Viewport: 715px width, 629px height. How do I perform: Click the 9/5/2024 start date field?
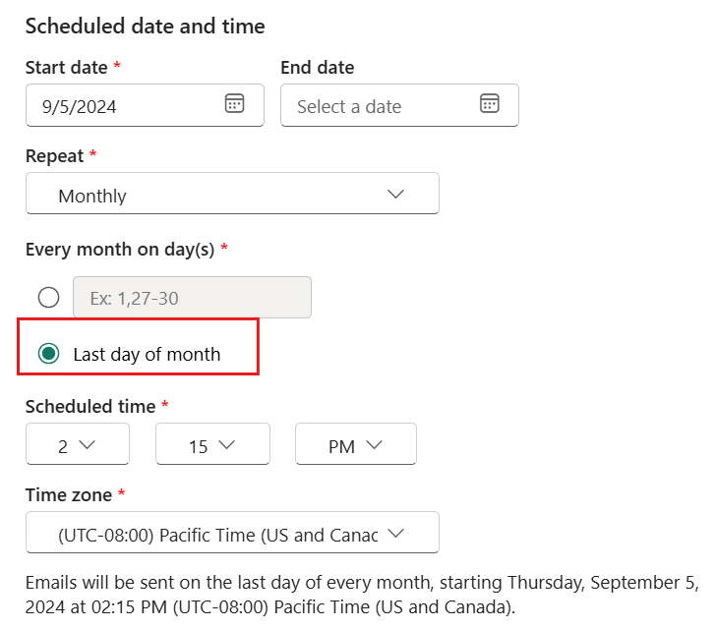[145, 105]
